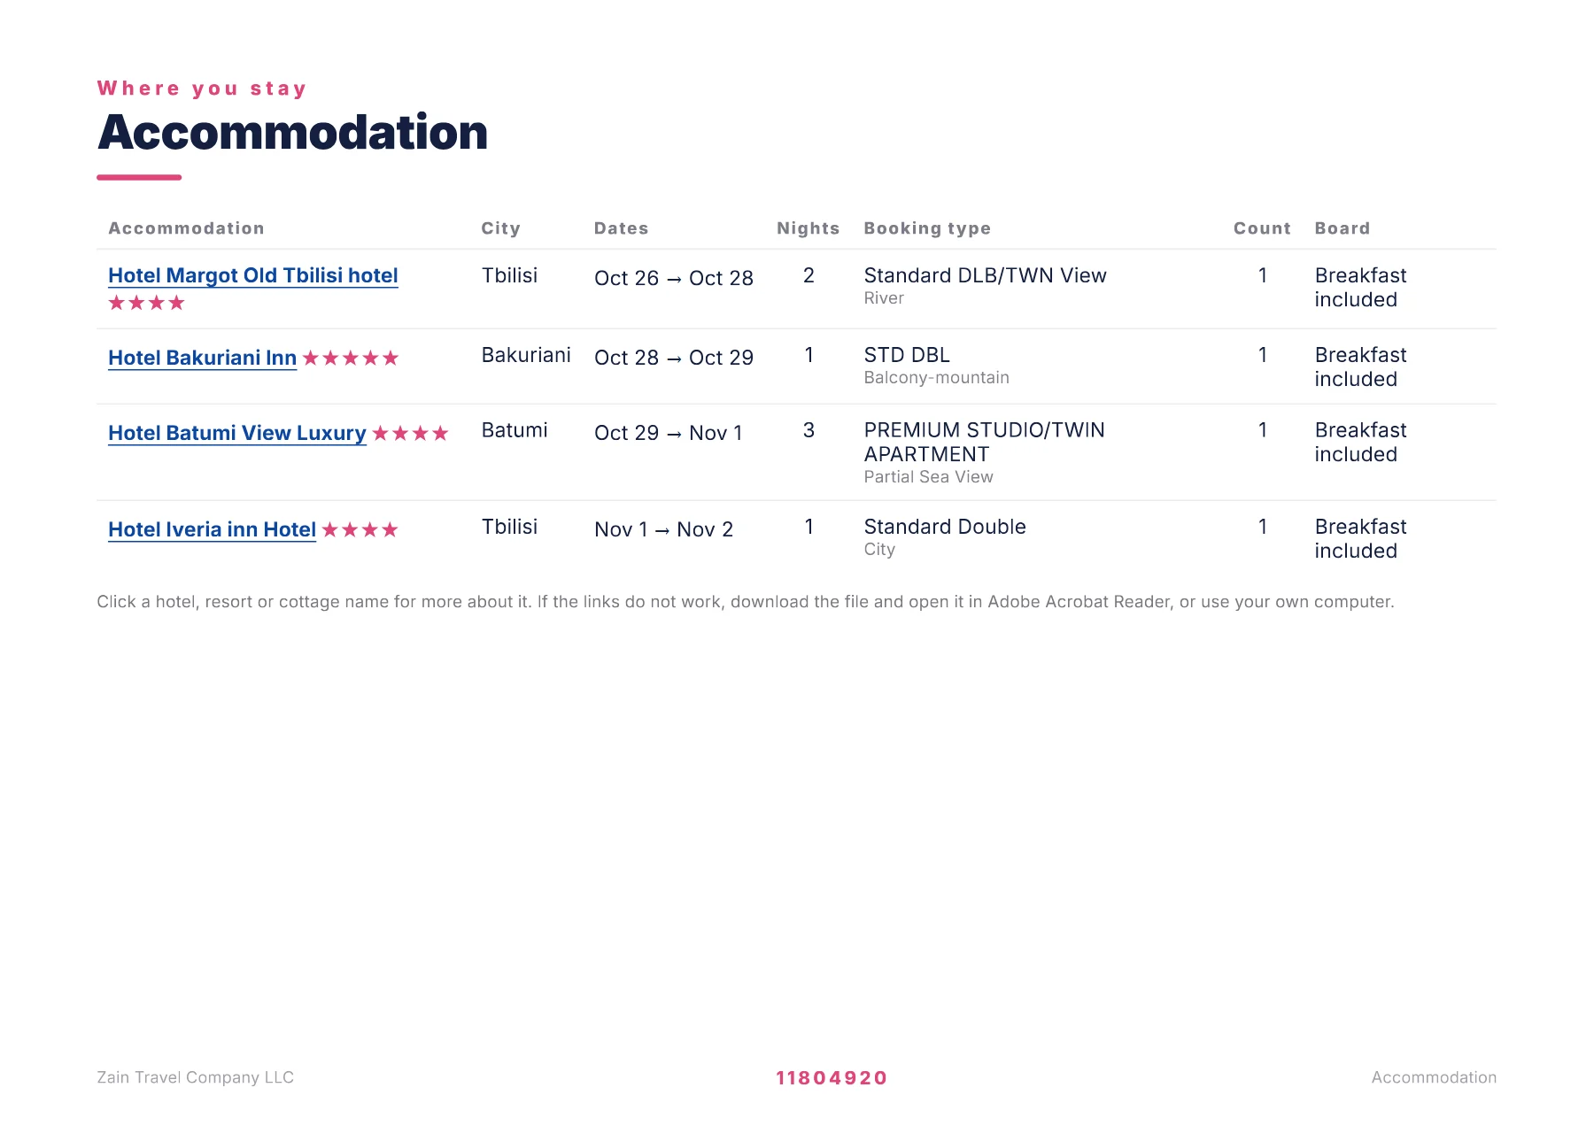Image resolution: width=1594 pixels, height=1126 pixels.
Task: Open the Hotel Iveria inn Hotel link
Action: click(x=212, y=529)
